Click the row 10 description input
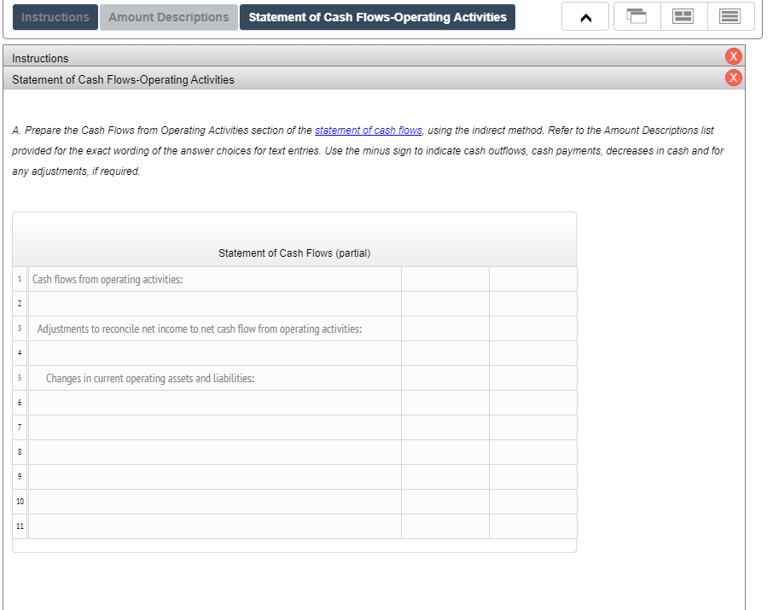The width and height of the screenshot is (773, 610). tap(213, 501)
